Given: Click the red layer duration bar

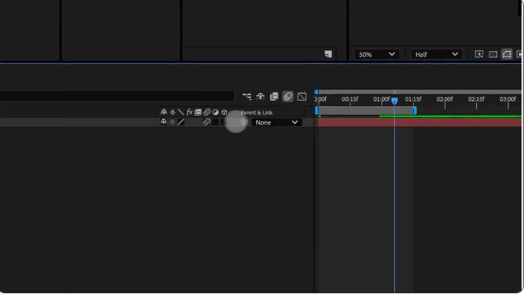Looking at the screenshot, I should coord(420,122).
